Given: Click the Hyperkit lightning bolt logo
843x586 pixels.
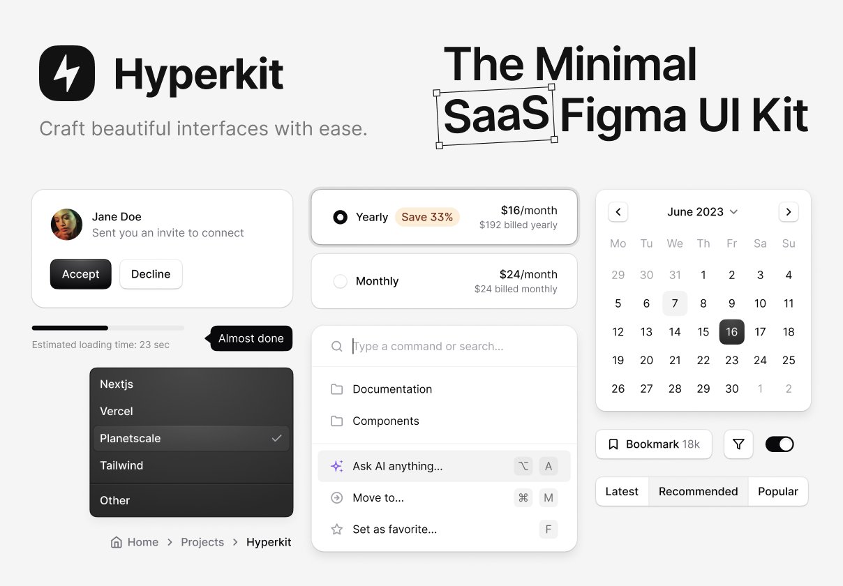Looking at the screenshot, I should coord(67,73).
